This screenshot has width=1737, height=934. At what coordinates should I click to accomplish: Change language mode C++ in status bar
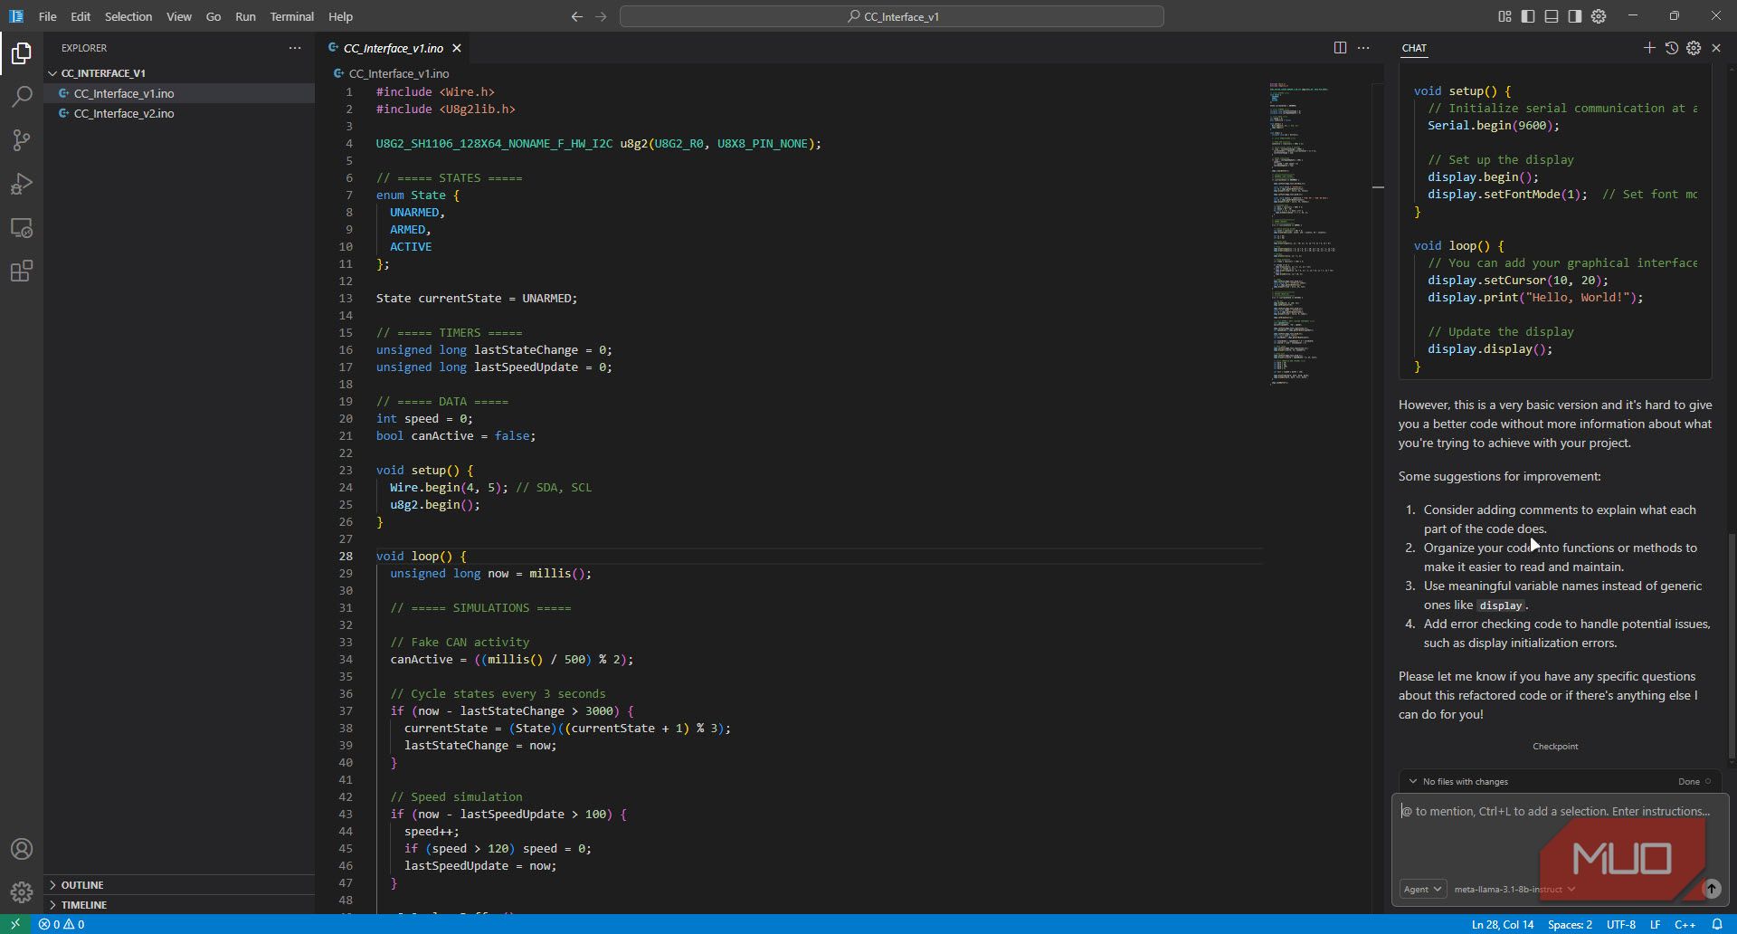tap(1685, 924)
